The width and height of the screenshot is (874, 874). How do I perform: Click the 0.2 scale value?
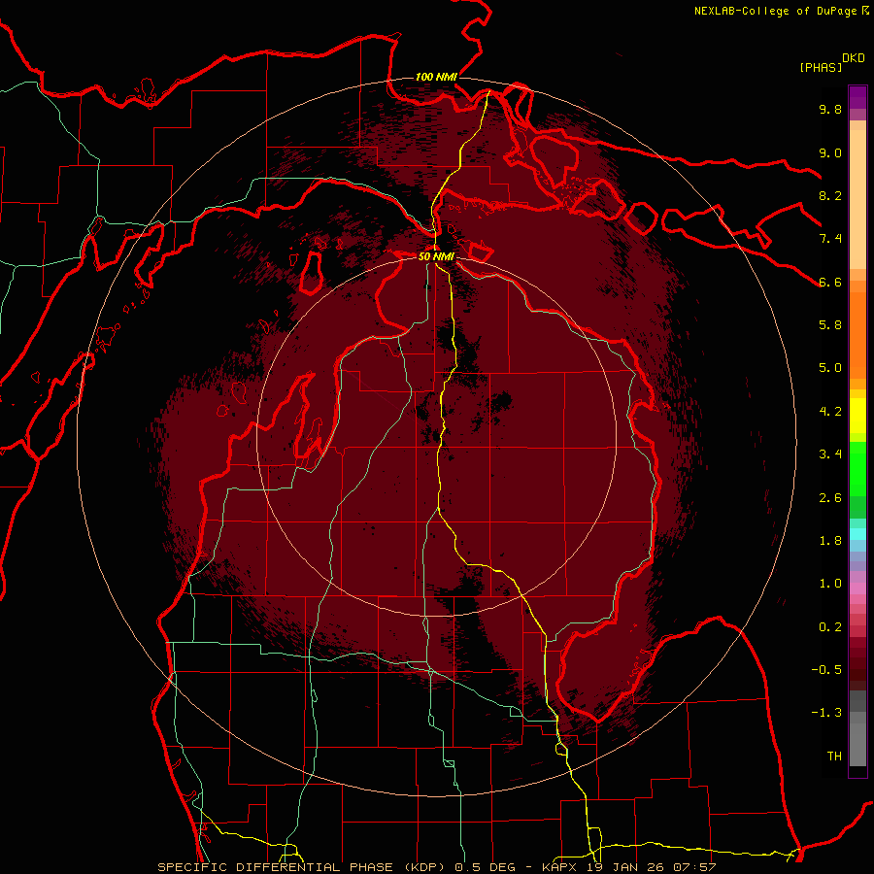(830, 627)
